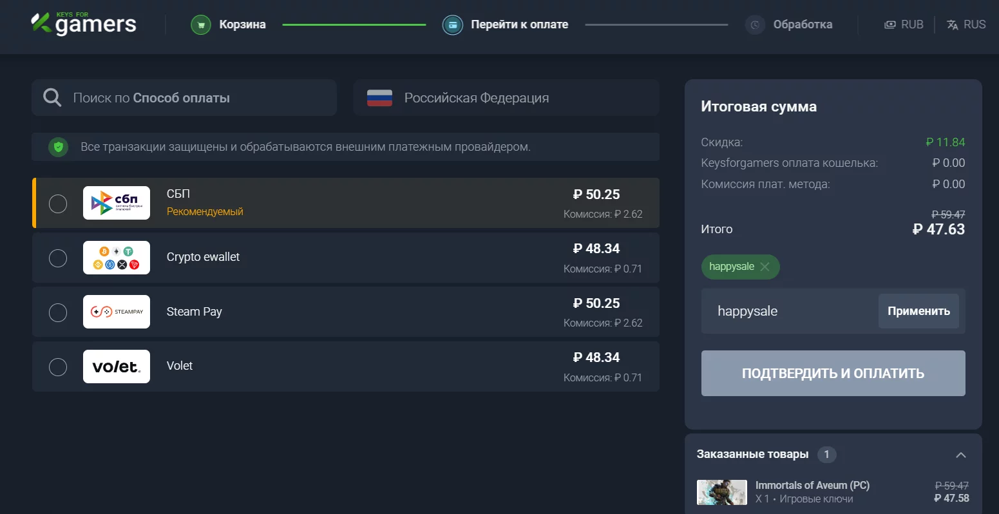Click the Steam Pay commission ₽ 2.62 text
Image resolution: width=999 pixels, height=514 pixels.
[x=603, y=323]
